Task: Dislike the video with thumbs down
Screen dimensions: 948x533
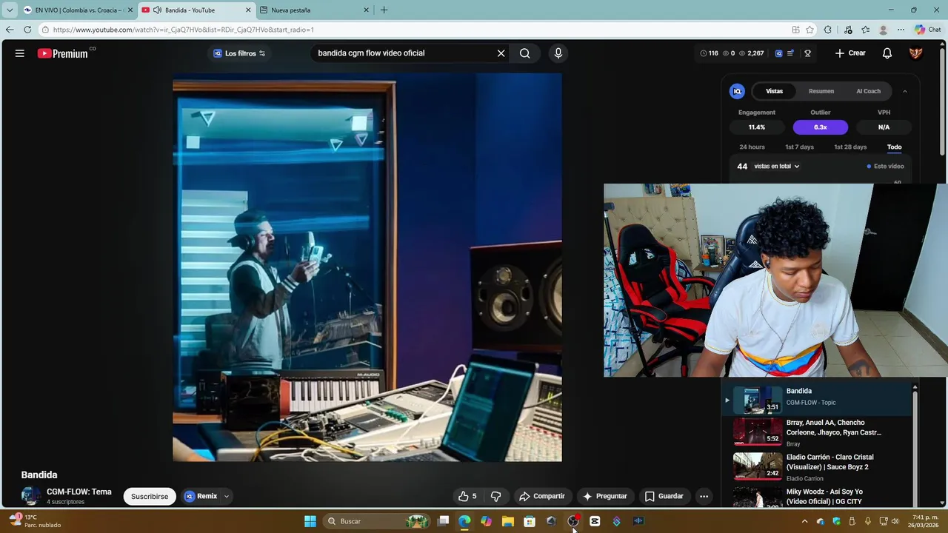Action: (x=496, y=496)
